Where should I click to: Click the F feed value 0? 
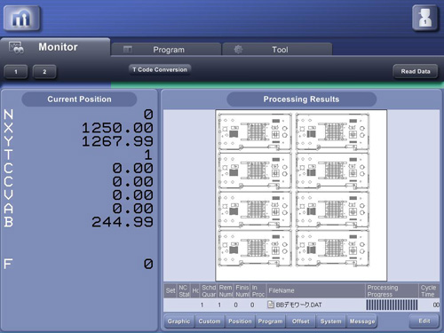pos(148,264)
